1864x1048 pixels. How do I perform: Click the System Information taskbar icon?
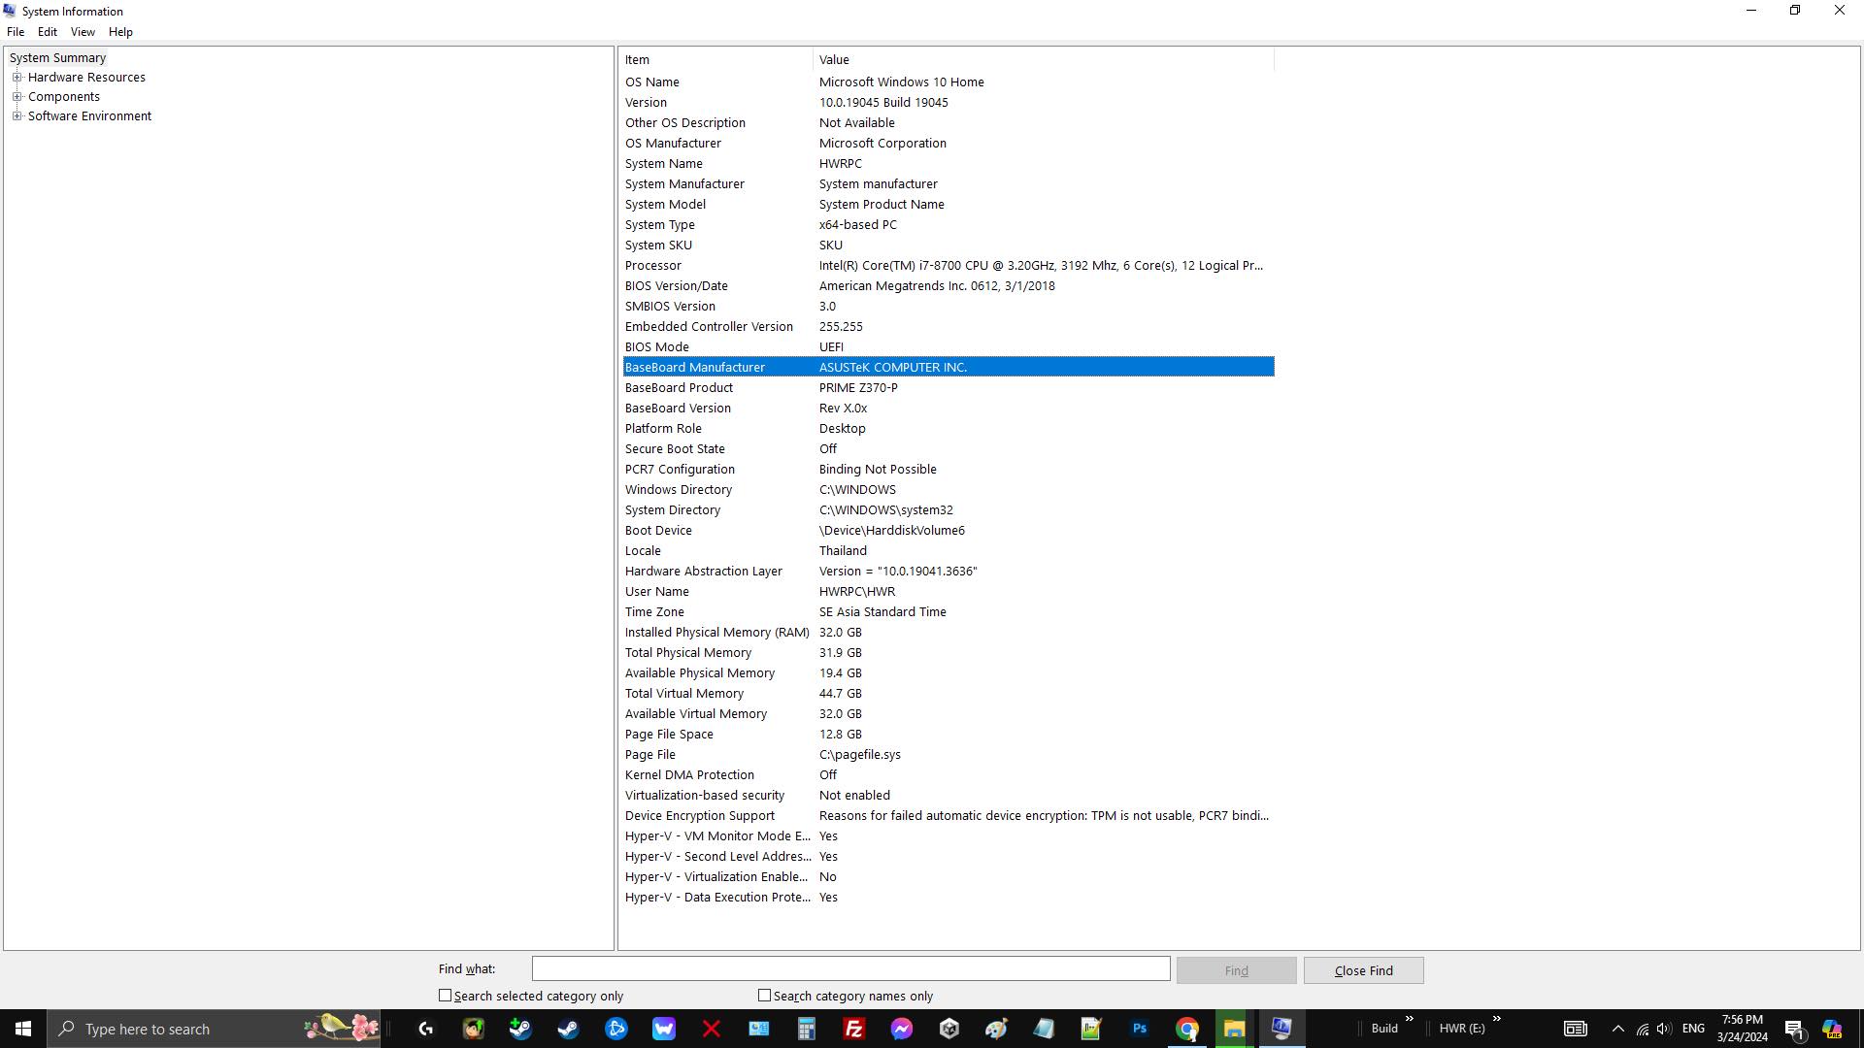[x=1282, y=1029]
